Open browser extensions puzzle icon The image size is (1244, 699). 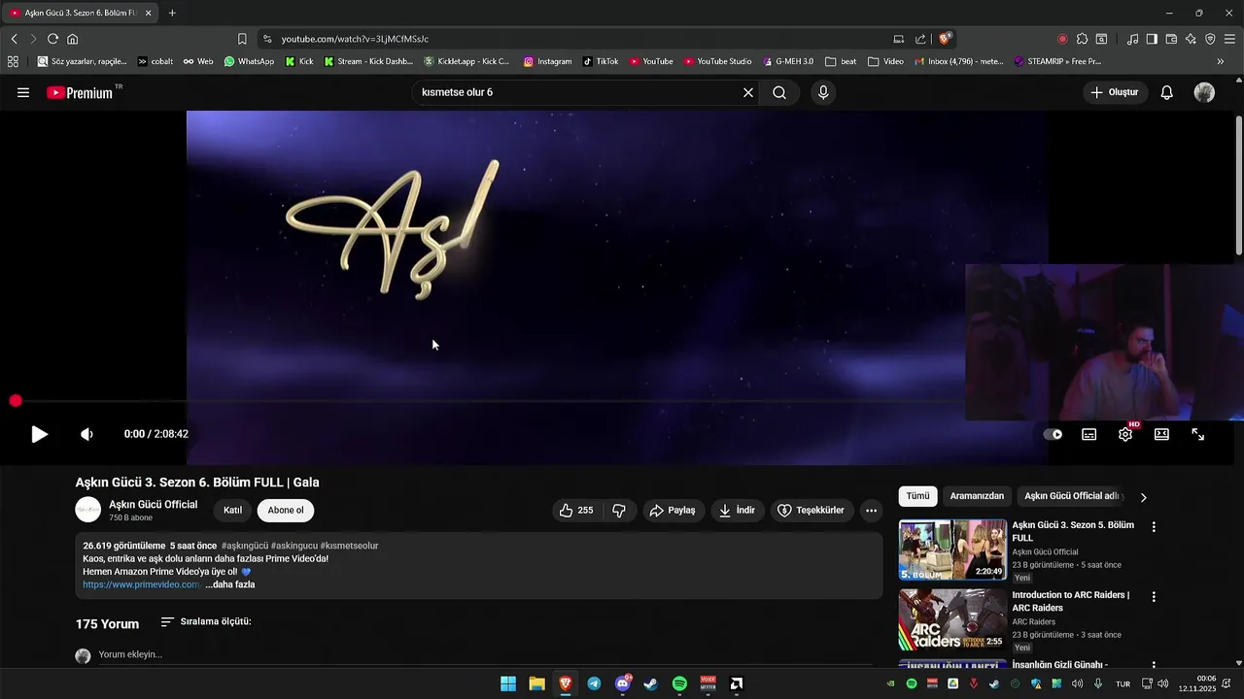1082,39
